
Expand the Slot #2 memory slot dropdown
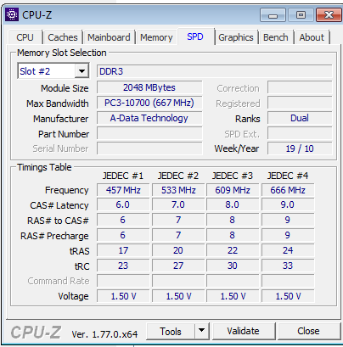click(x=82, y=71)
